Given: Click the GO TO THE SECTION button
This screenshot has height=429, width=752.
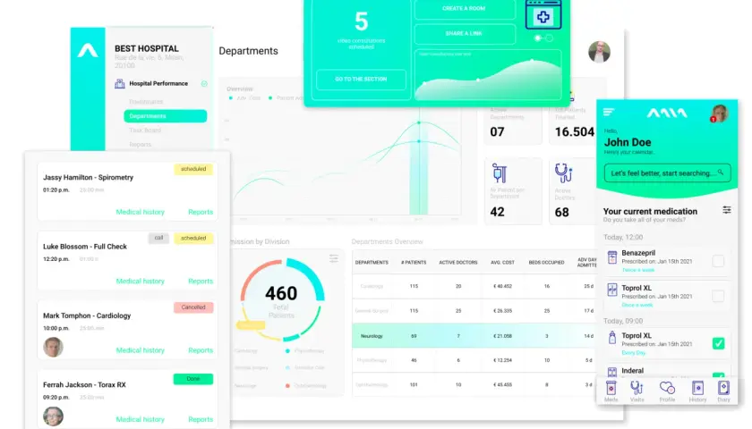Looking at the screenshot, I should click(361, 80).
